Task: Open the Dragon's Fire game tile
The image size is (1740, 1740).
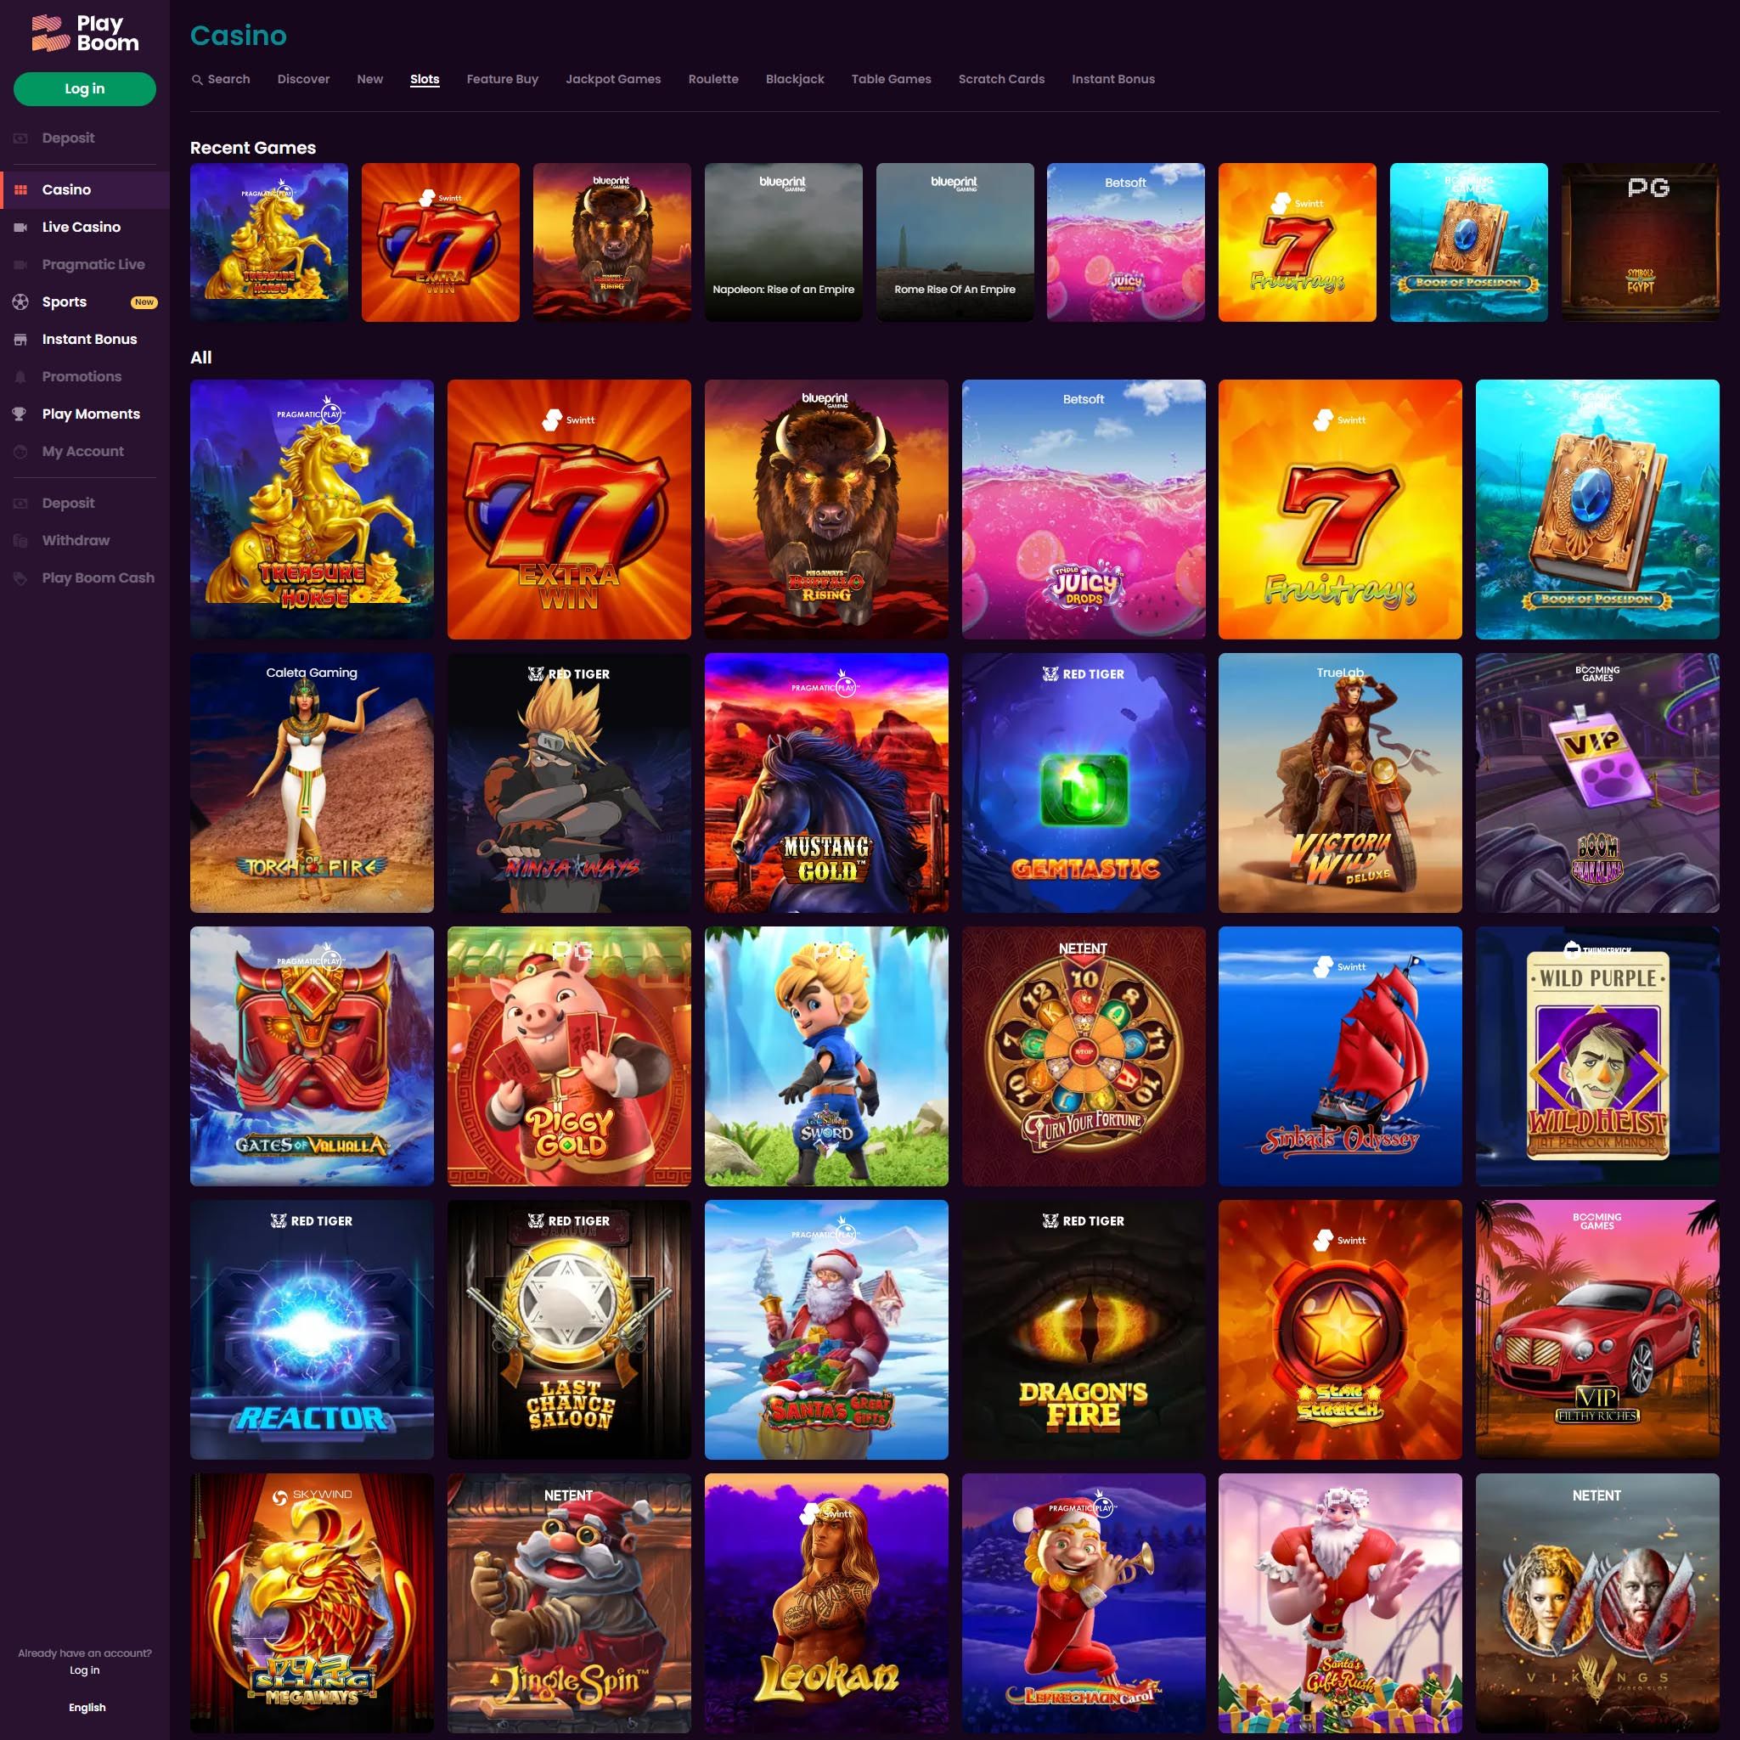Action: pyautogui.click(x=1083, y=1329)
